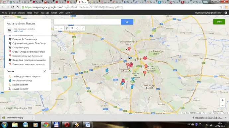Bookmark page with the star icon

click(221, 7)
